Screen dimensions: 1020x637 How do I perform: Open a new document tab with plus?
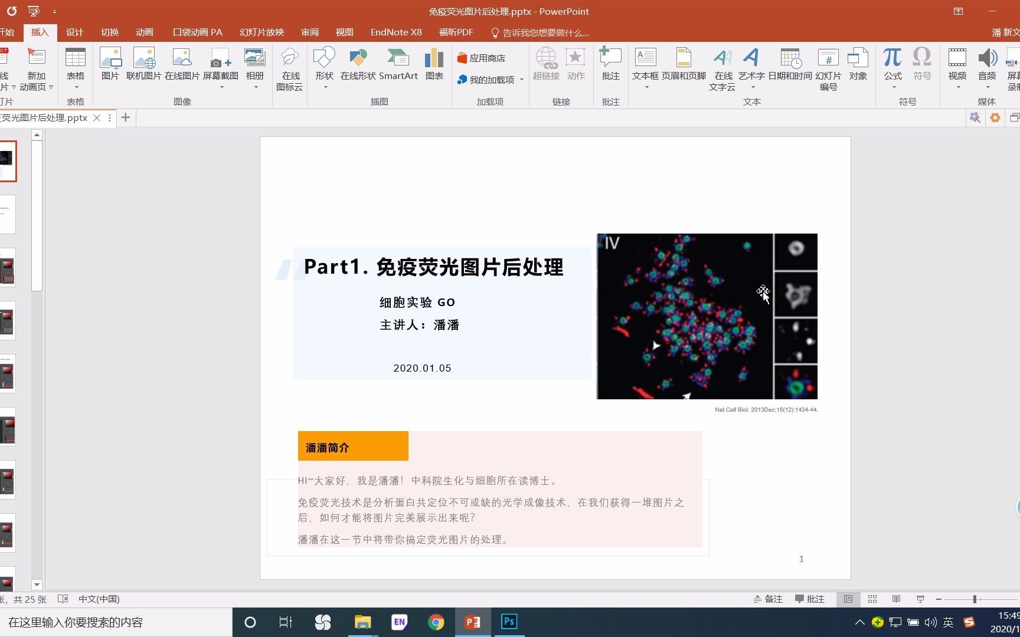click(x=125, y=118)
